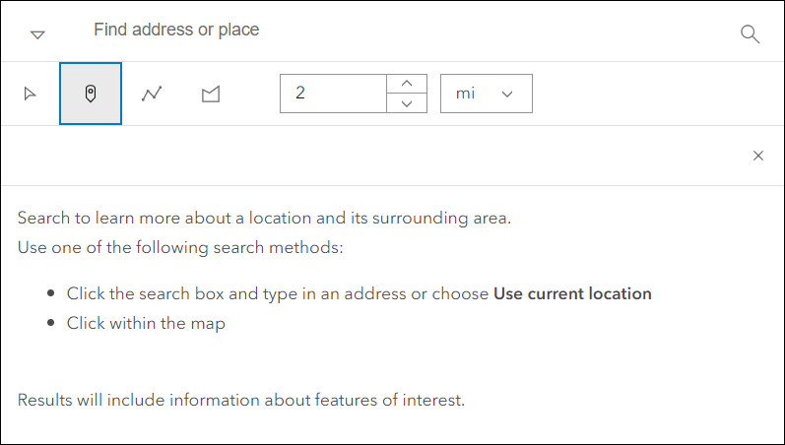Click 'Use one of the following' line
The height and width of the screenshot is (445, 785).
pos(180,247)
